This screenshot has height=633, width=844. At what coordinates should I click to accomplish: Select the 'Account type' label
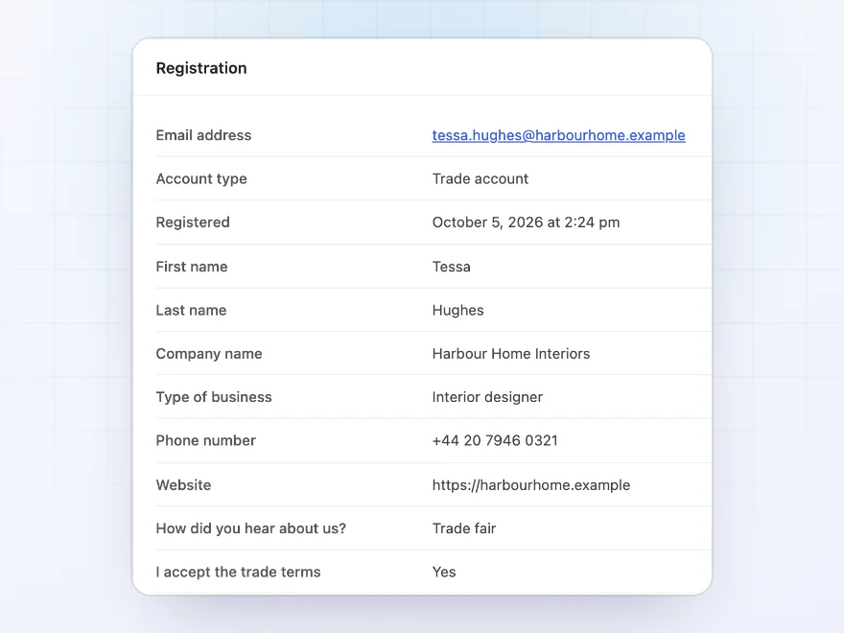201,178
